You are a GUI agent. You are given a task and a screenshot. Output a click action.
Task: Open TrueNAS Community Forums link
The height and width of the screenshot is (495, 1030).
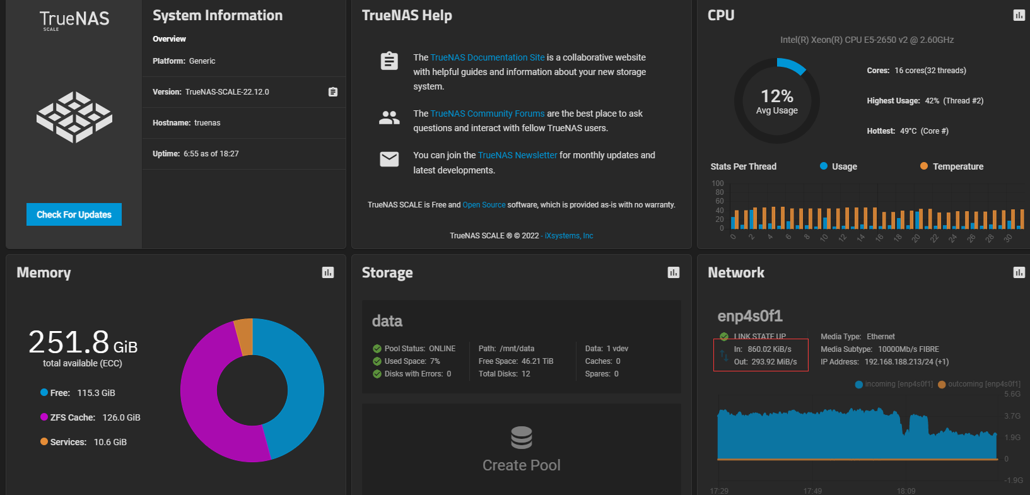point(488,114)
